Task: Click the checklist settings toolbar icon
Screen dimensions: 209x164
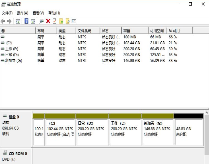Action: (74, 21)
